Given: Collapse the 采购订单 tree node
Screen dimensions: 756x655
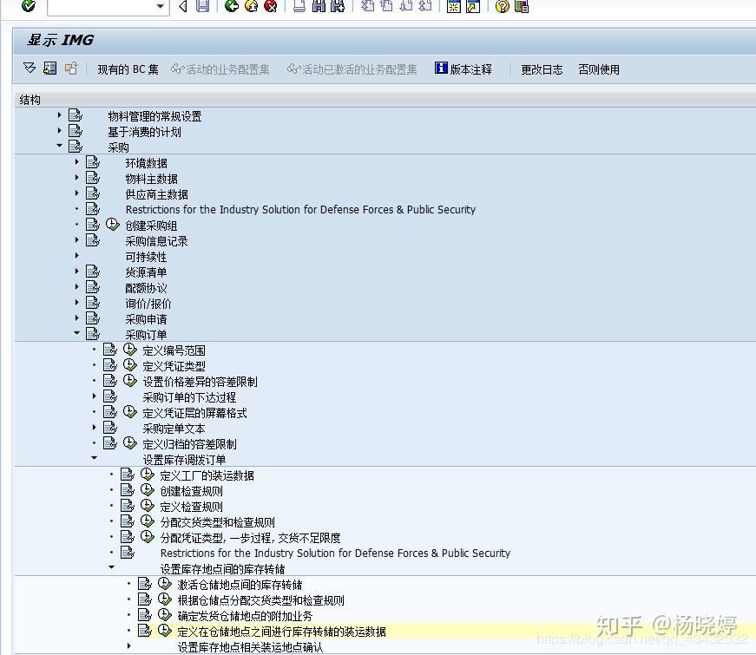Looking at the screenshot, I should coord(78,334).
